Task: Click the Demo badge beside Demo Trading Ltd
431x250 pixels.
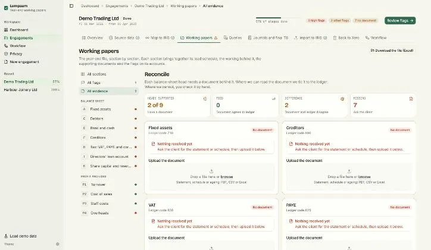Action: pos(127,18)
